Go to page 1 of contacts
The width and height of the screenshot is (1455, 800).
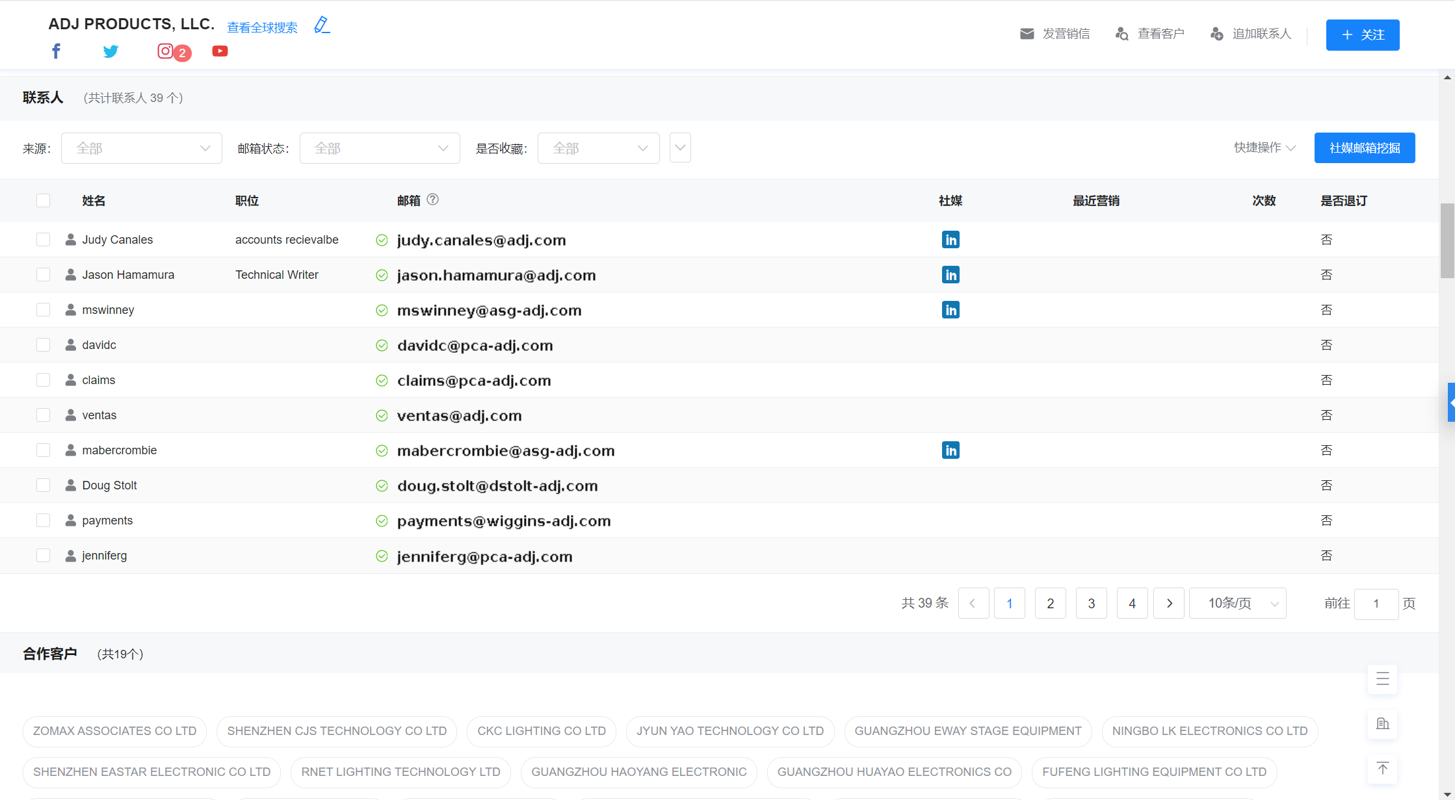(x=1010, y=603)
